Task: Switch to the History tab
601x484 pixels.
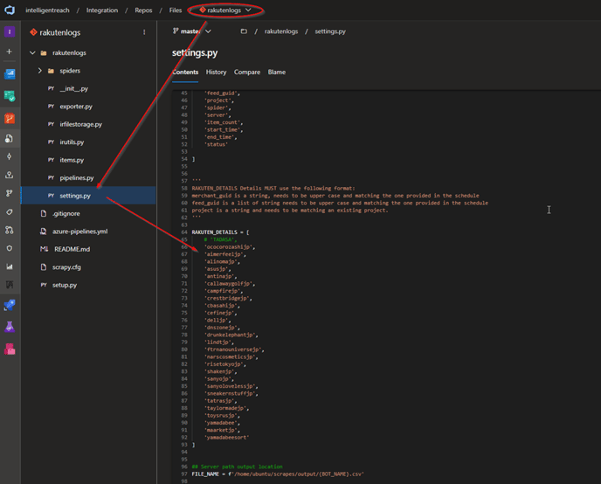Action: [216, 72]
